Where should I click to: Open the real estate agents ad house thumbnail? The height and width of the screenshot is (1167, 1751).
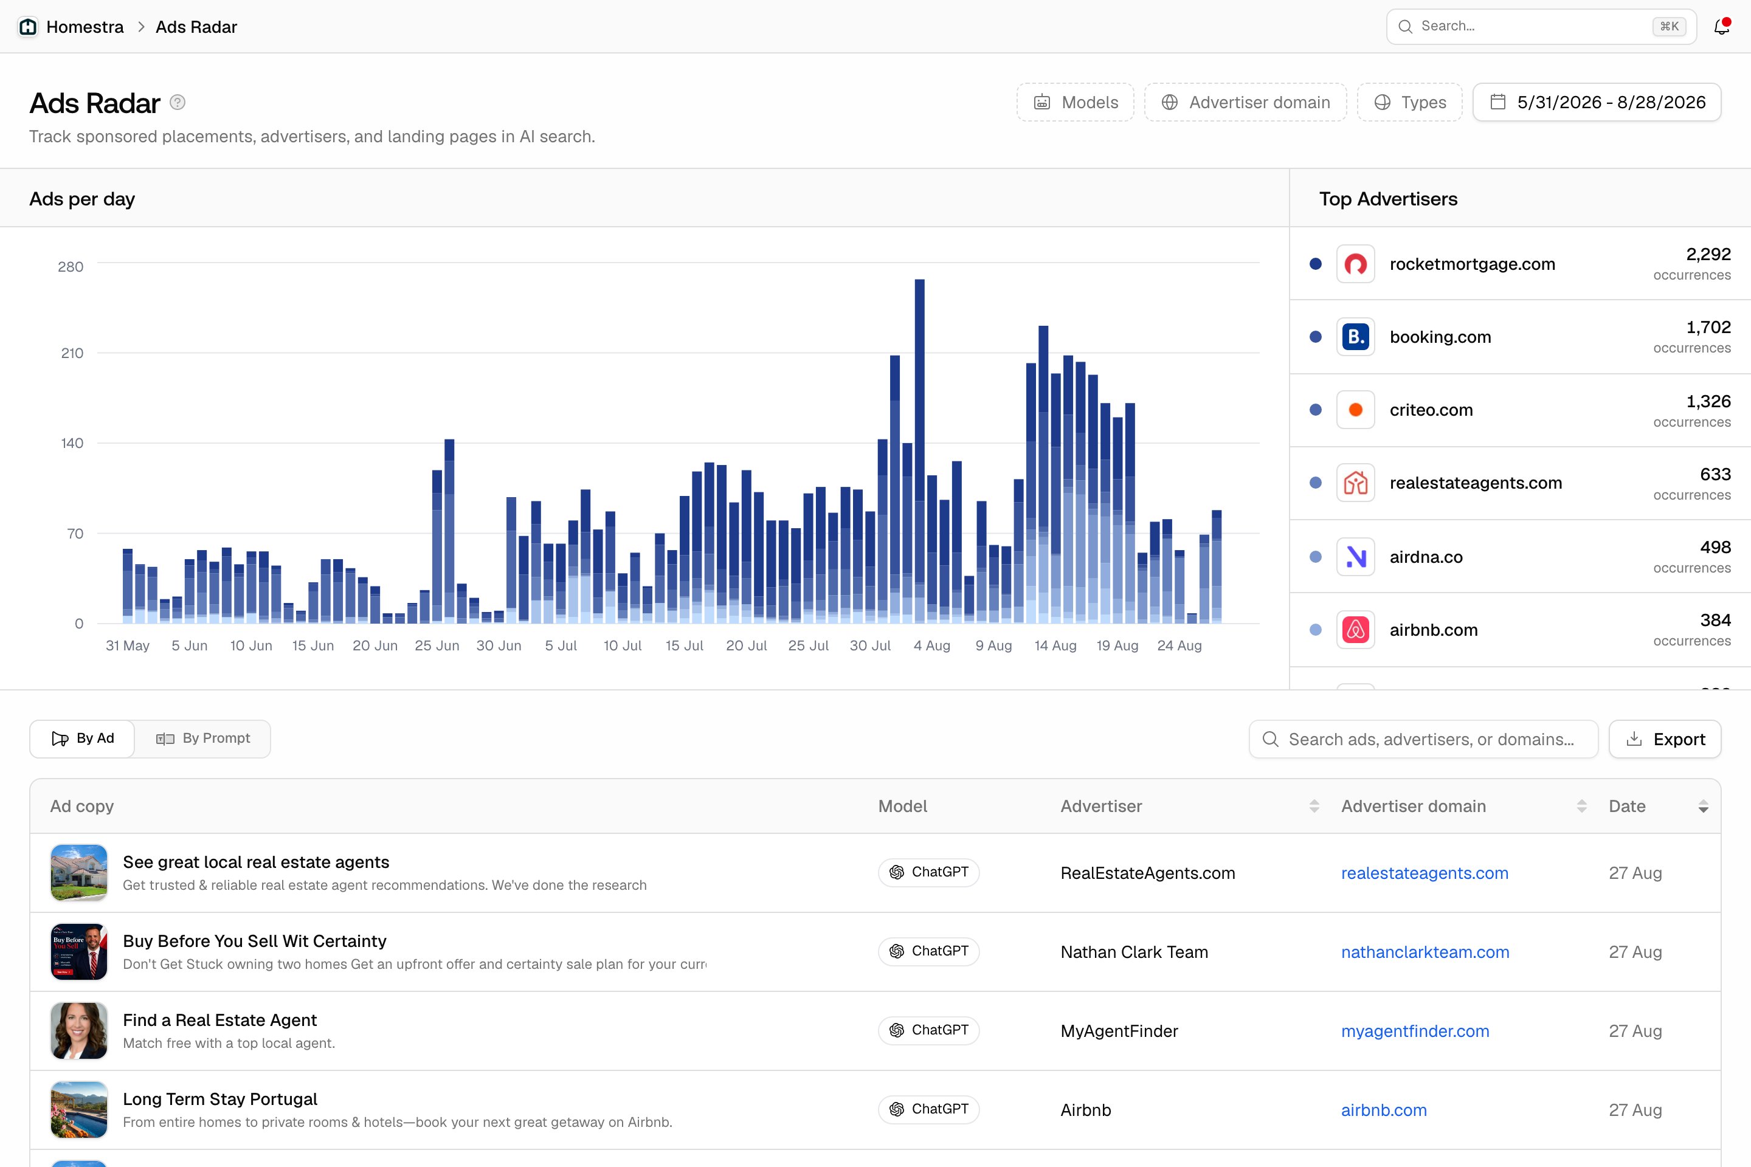79,872
